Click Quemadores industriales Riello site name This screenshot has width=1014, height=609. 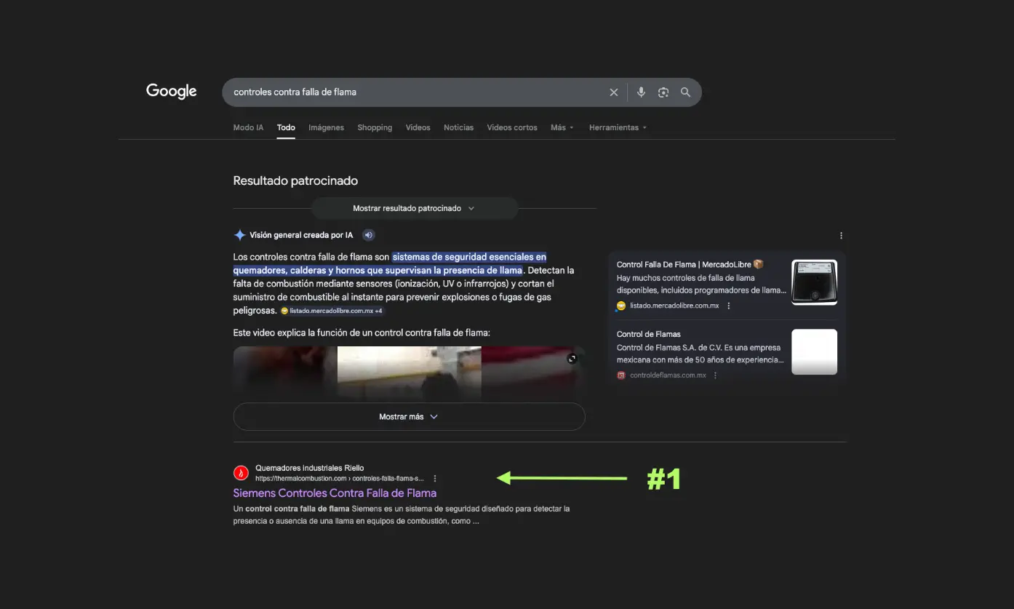[310, 468]
